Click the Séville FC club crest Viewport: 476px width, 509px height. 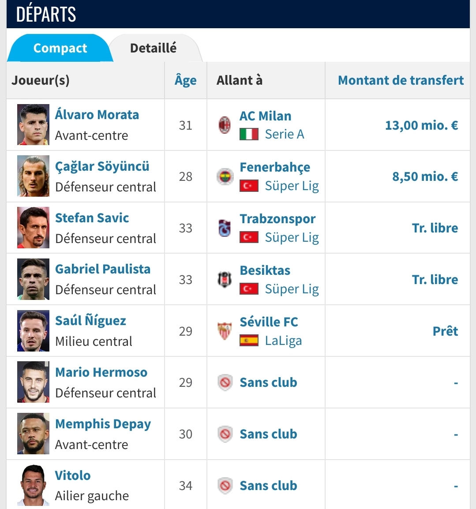225,331
